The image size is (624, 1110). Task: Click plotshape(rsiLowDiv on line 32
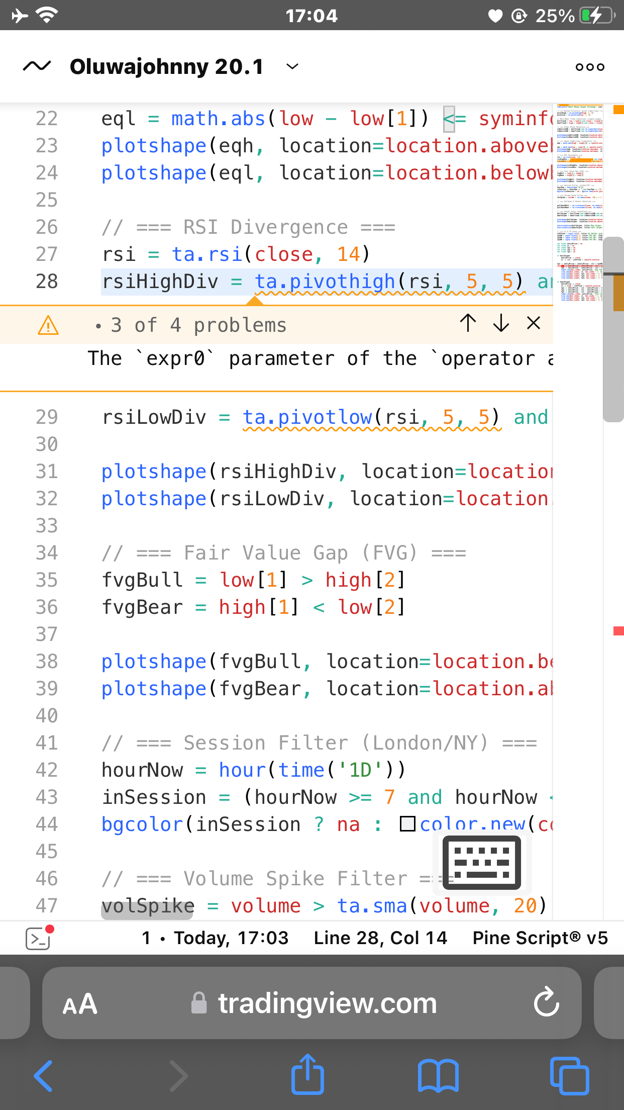[213, 499]
